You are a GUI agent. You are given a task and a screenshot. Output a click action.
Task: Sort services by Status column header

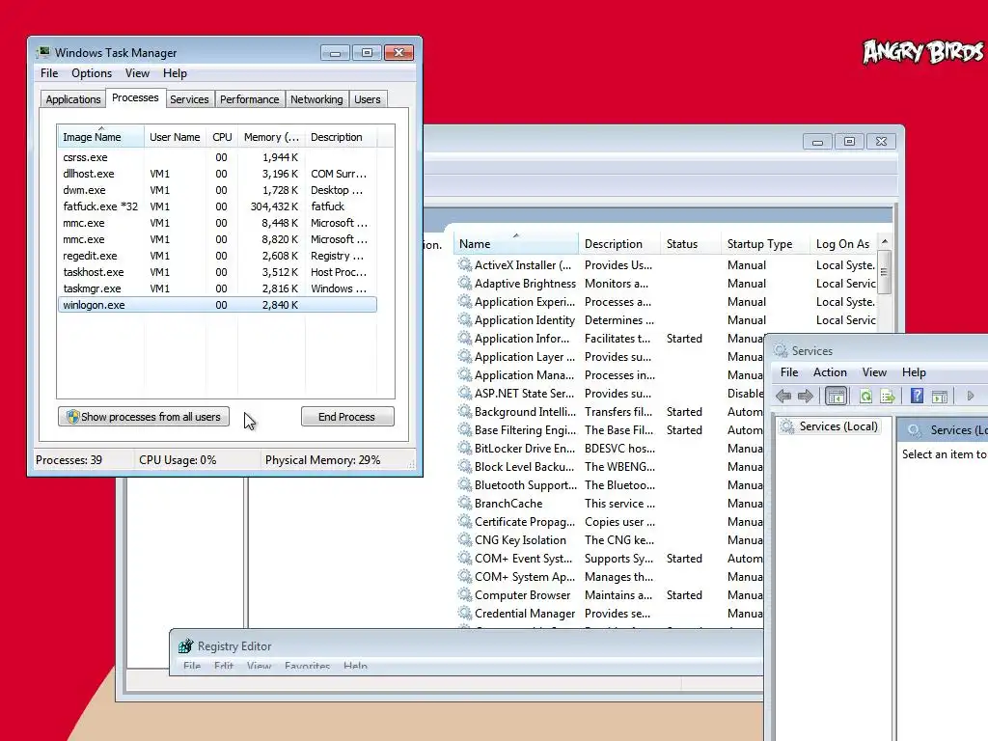(x=690, y=244)
